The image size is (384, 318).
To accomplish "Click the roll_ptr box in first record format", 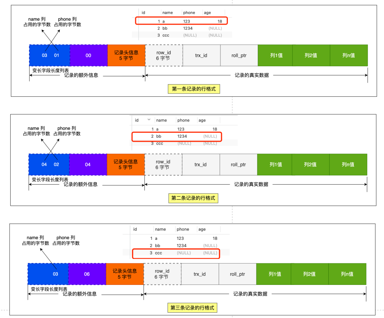I will point(239,55).
